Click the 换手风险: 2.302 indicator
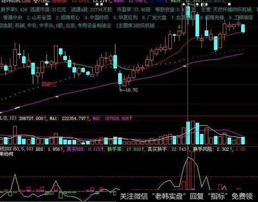This screenshot has height=202, width=258. [211, 149]
